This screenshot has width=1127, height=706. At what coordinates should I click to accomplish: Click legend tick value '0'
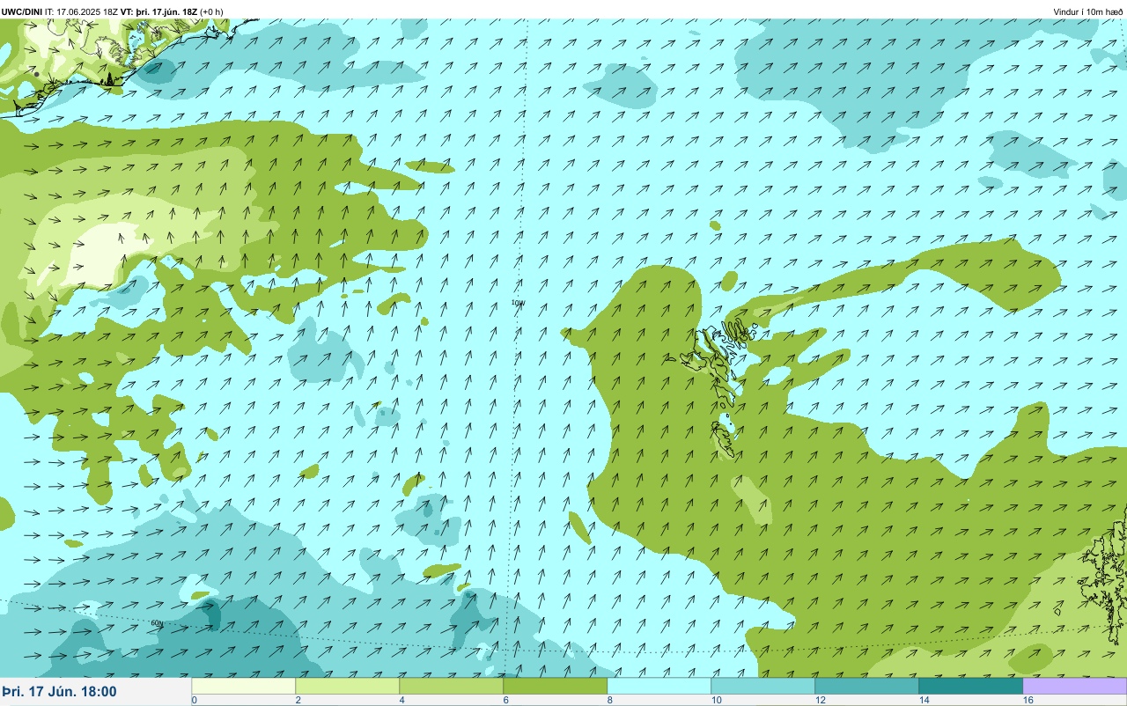click(x=194, y=701)
